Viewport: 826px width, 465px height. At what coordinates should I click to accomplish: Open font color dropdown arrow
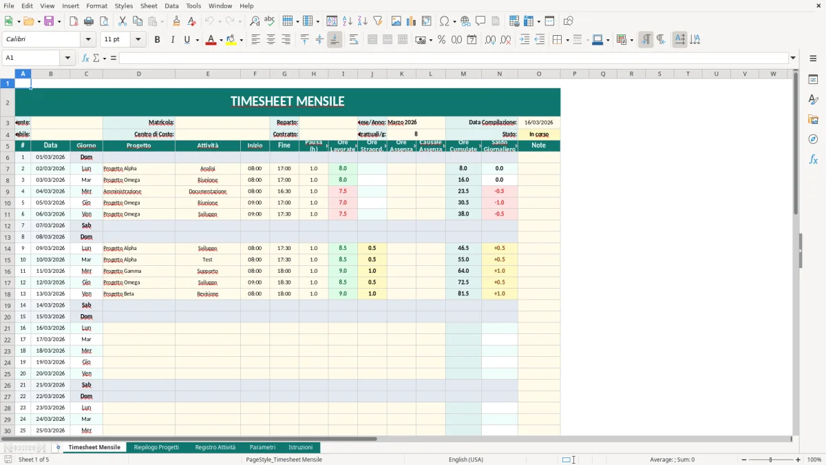(221, 40)
